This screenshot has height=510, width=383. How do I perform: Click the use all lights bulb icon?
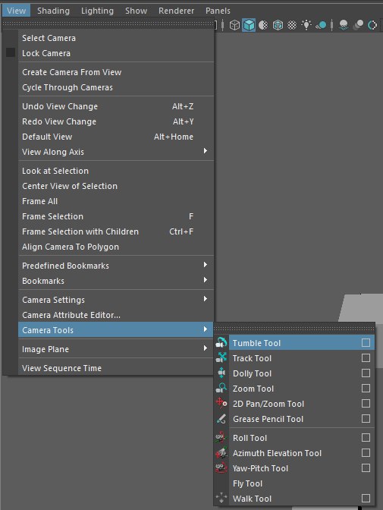[306, 25]
